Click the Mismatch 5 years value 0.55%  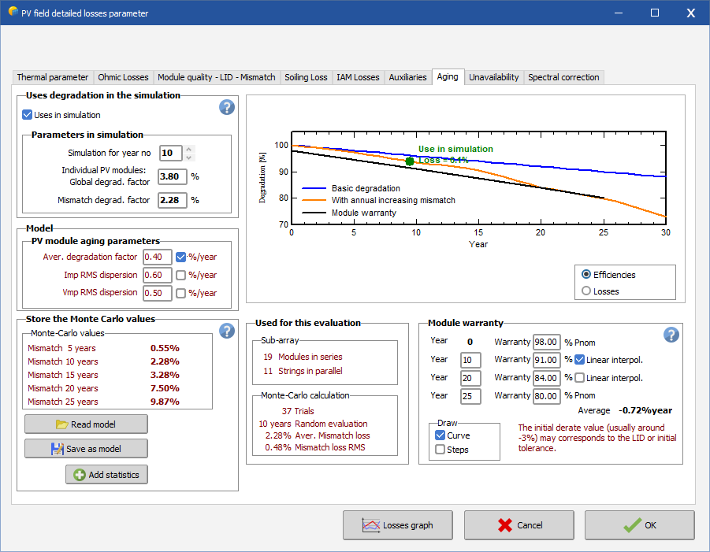(165, 348)
